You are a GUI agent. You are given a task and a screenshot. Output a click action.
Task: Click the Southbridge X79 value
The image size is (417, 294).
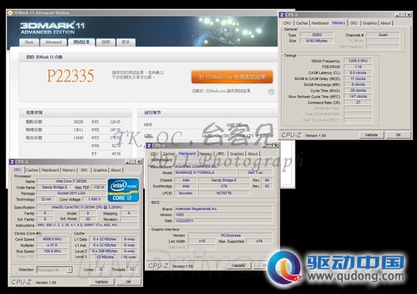(224, 186)
